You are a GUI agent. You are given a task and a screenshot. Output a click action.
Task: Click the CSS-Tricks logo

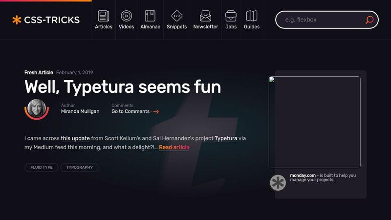point(46,20)
